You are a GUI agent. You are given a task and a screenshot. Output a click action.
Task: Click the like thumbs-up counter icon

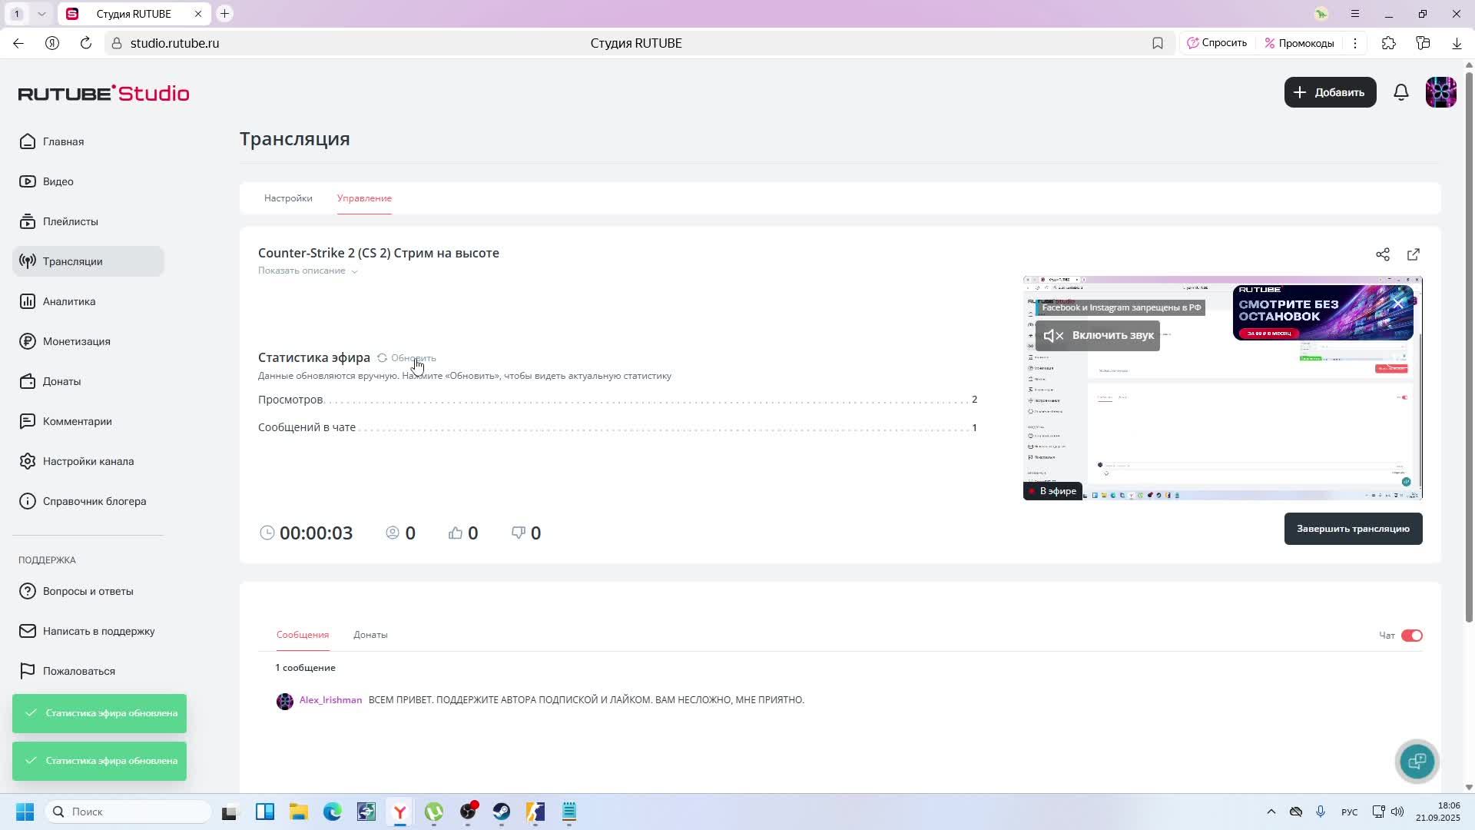[x=456, y=533]
